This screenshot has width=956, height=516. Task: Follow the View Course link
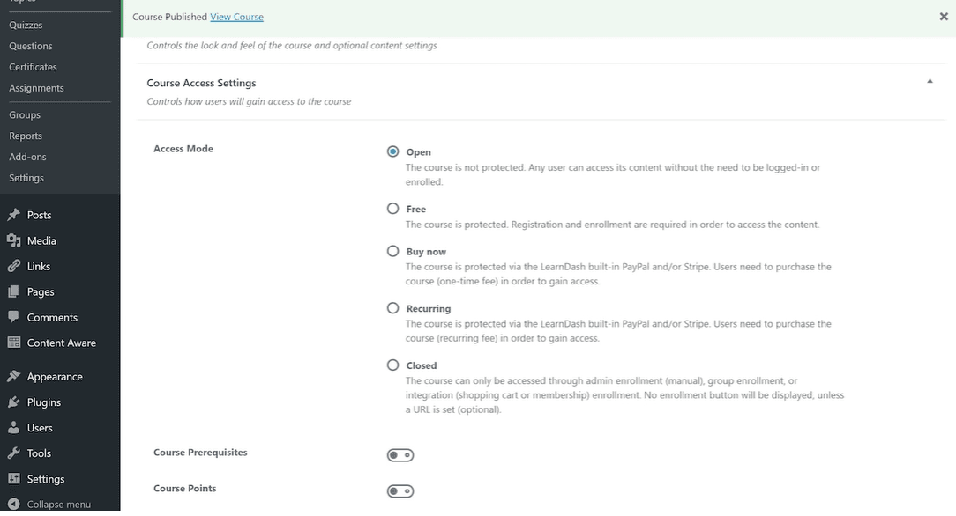(x=236, y=17)
